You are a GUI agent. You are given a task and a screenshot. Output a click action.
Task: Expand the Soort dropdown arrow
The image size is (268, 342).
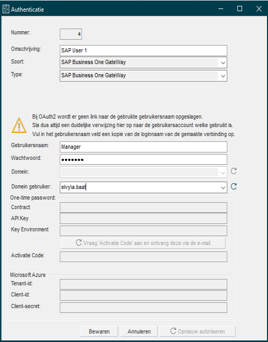(x=223, y=63)
